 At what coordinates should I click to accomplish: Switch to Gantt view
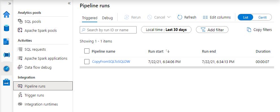(x=262, y=17)
